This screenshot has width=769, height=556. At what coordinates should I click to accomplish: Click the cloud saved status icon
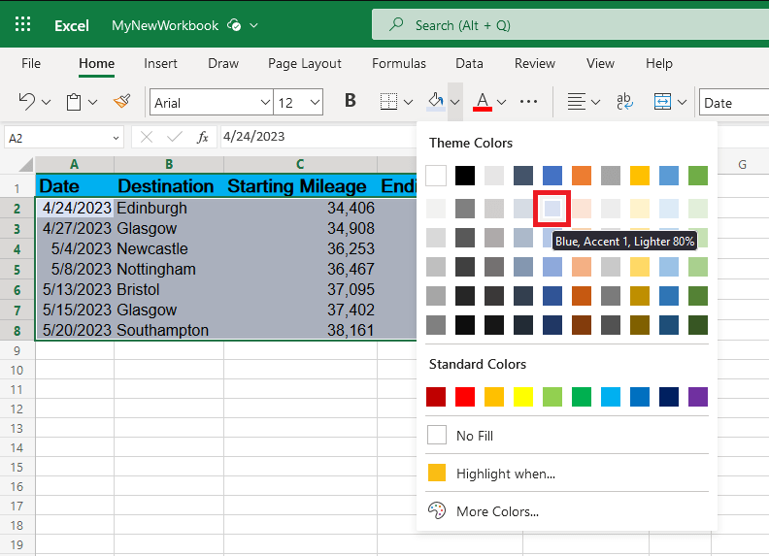[x=234, y=25]
